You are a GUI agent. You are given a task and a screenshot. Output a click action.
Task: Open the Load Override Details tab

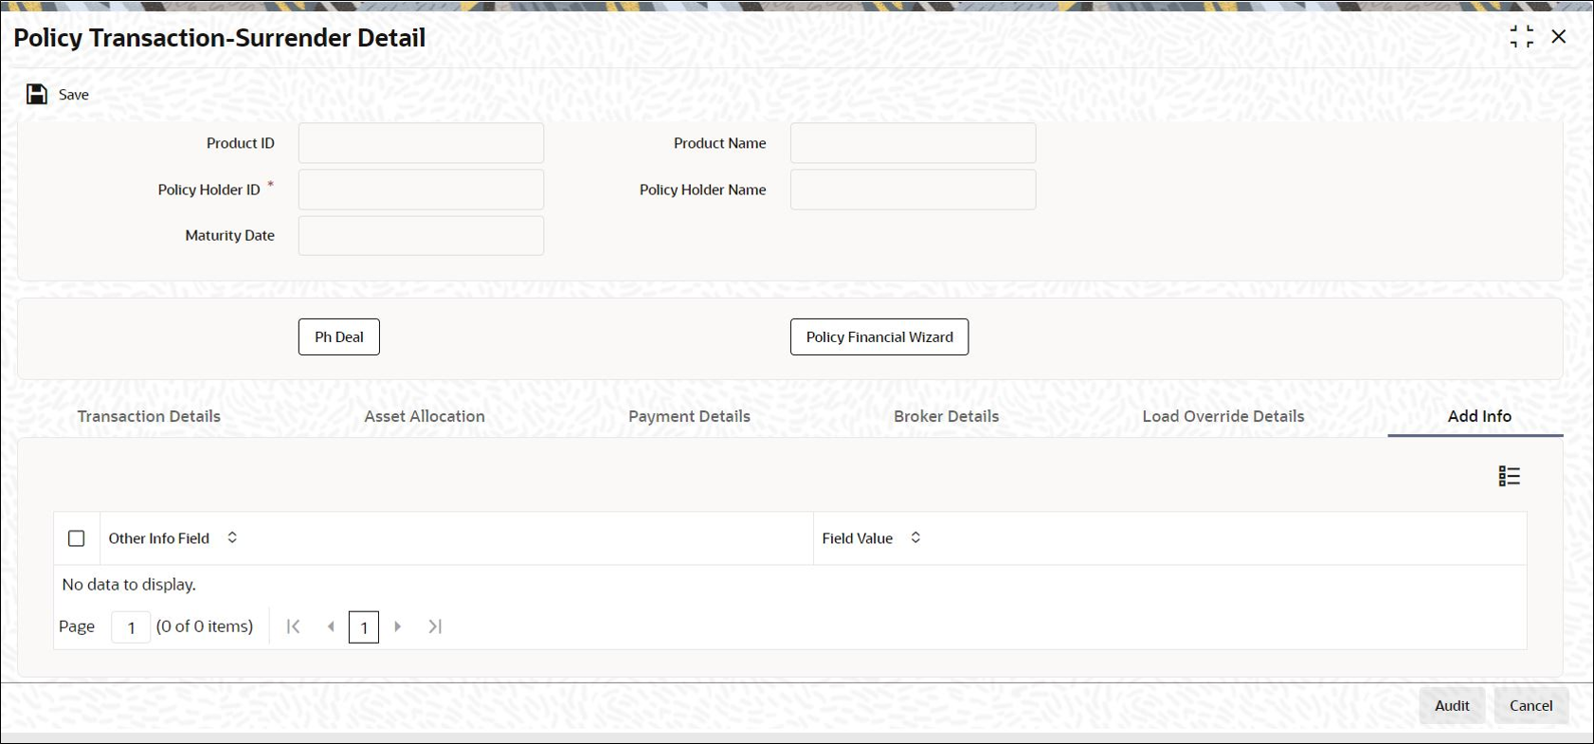click(x=1223, y=416)
